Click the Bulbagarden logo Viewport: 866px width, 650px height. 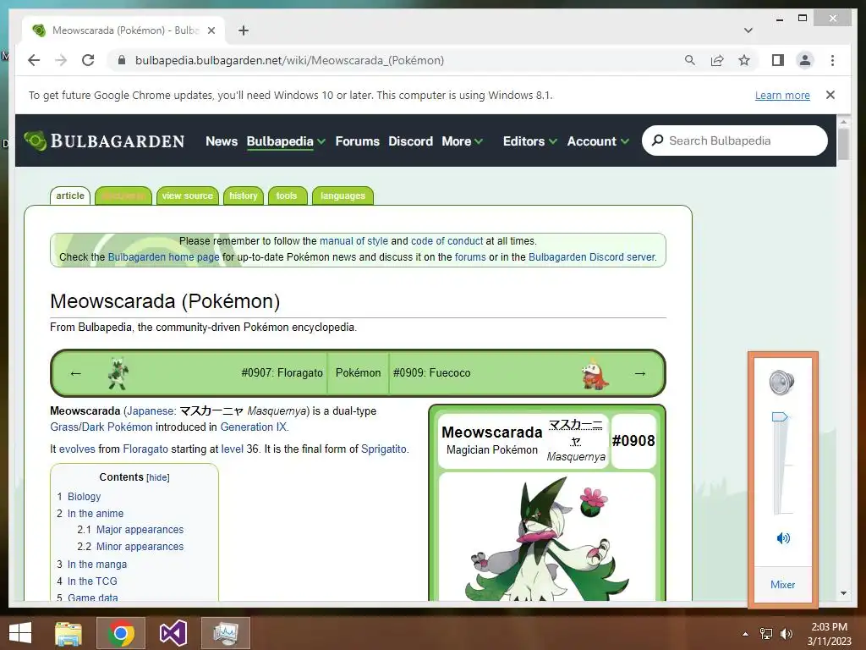tap(104, 141)
